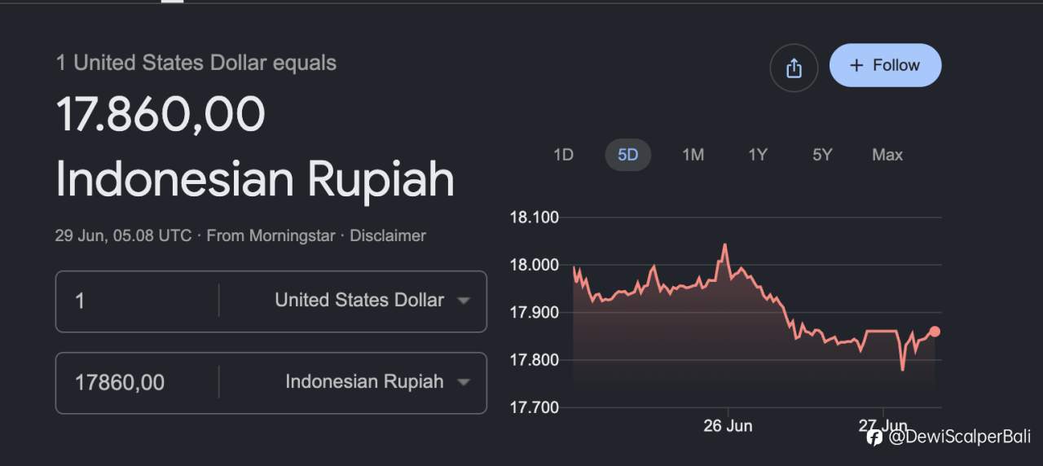Click the plus icon in Follow
1043x466 pixels.
click(856, 65)
